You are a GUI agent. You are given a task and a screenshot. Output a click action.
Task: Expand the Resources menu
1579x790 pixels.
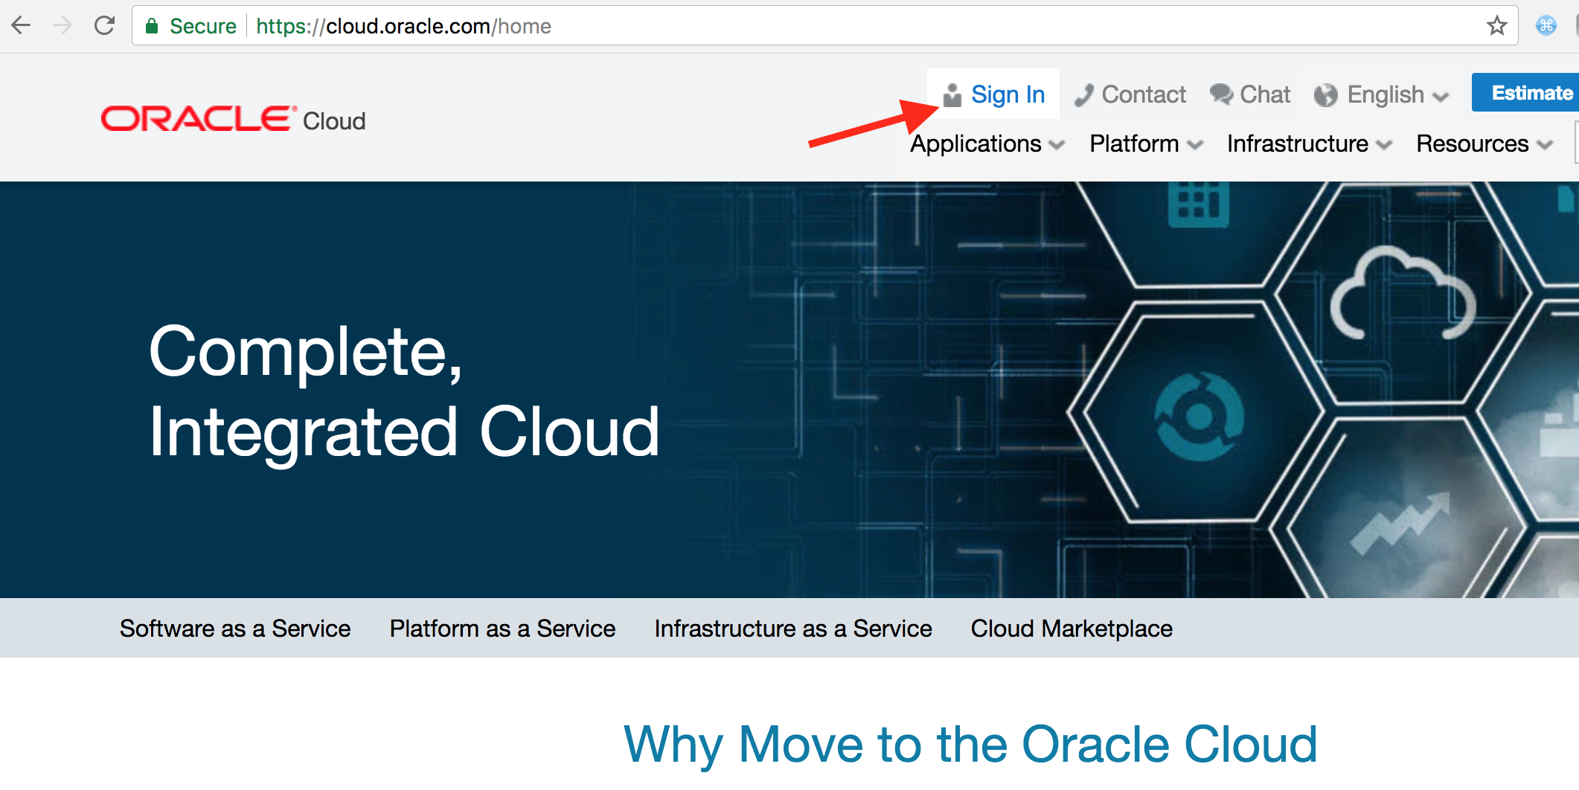coord(1484,144)
